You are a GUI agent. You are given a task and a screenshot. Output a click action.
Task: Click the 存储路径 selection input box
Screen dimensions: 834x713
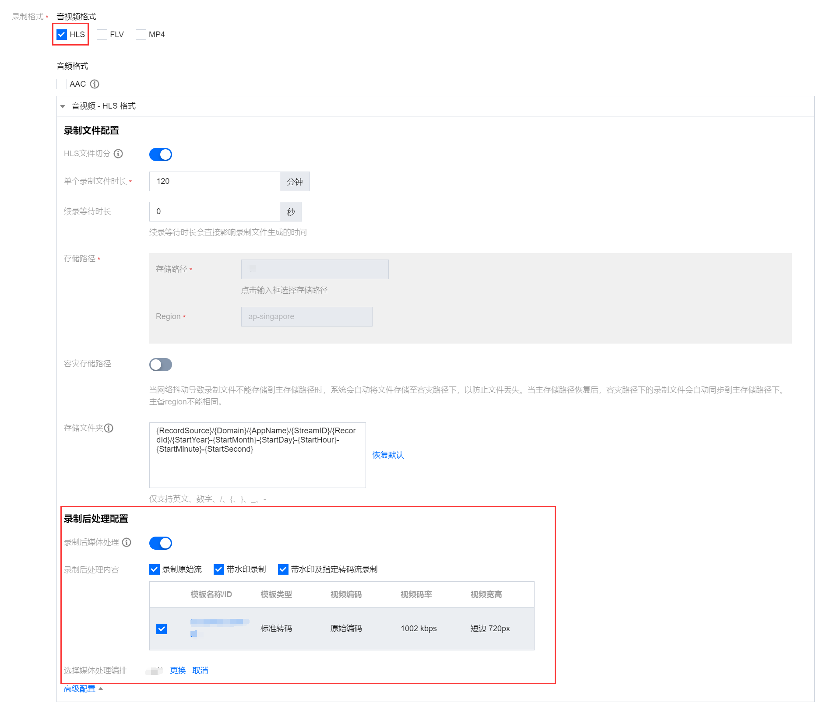tap(315, 269)
